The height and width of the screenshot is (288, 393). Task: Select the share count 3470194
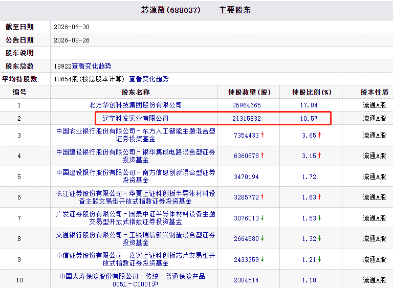(x=246, y=177)
